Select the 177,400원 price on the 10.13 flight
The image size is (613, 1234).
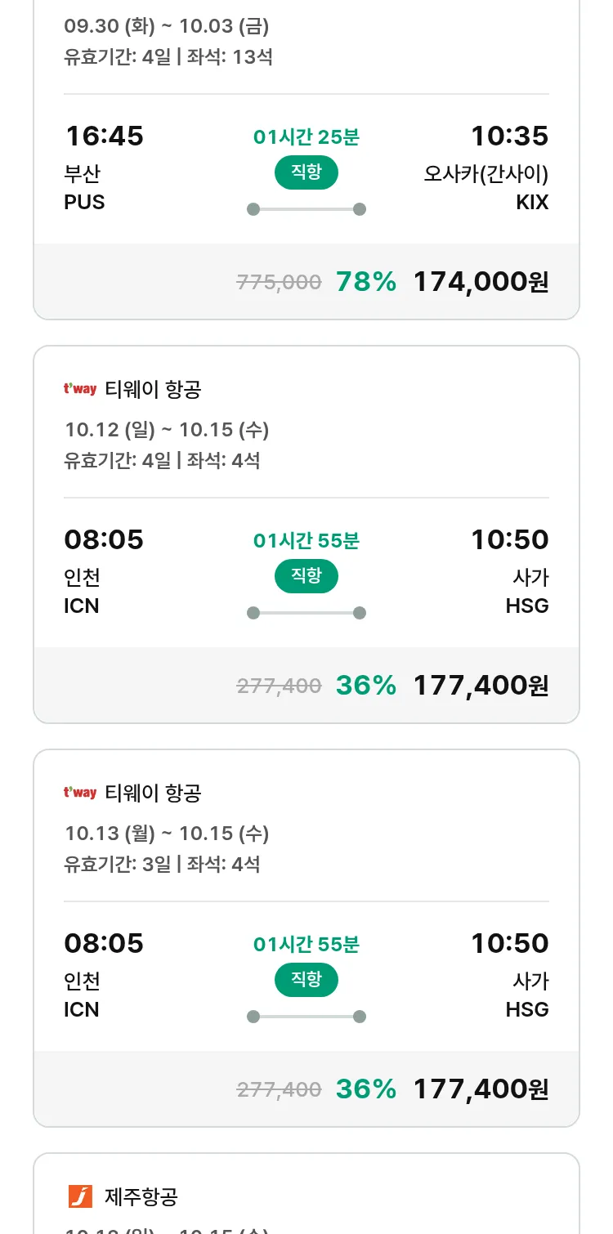481,1089
